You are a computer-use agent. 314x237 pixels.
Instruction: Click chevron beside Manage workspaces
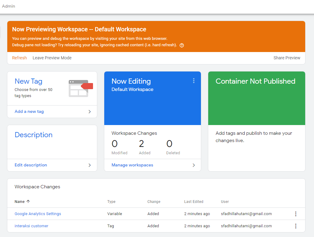(x=194, y=165)
